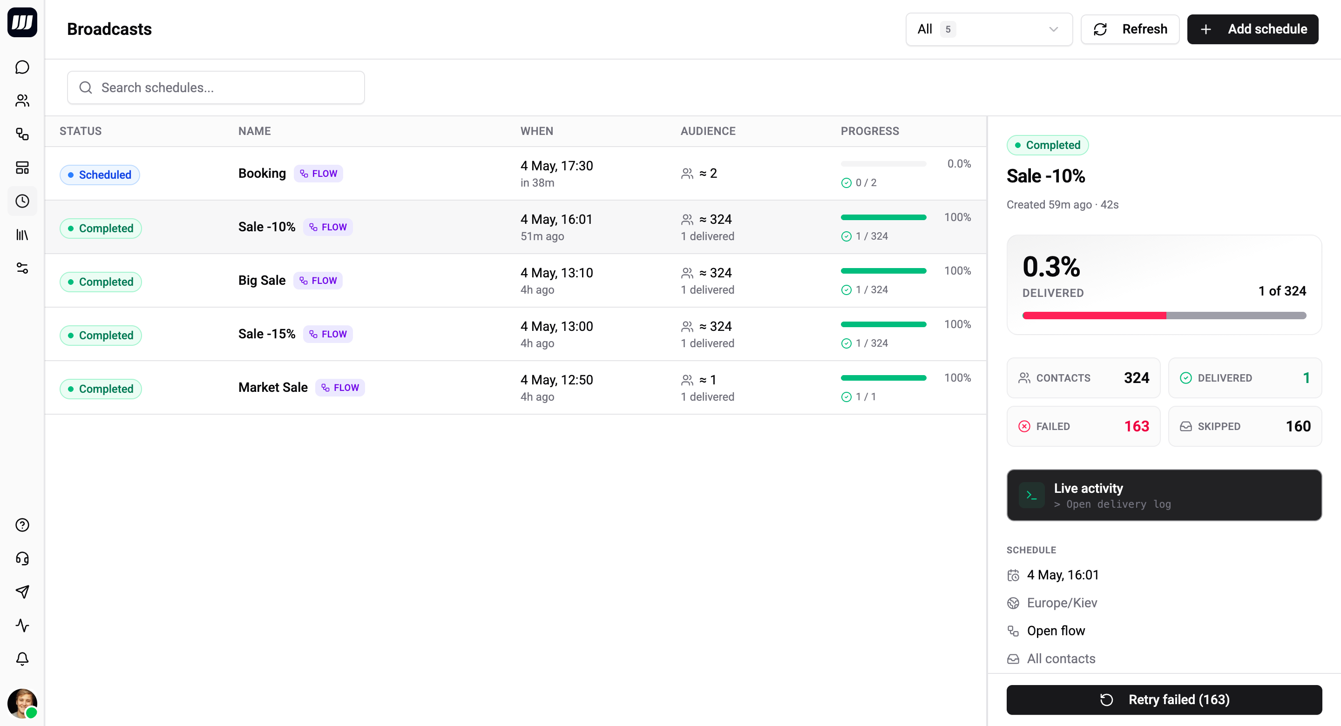This screenshot has height=726, width=1341.
Task: Click the audience icon in the Booking row
Action: point(687,173)
